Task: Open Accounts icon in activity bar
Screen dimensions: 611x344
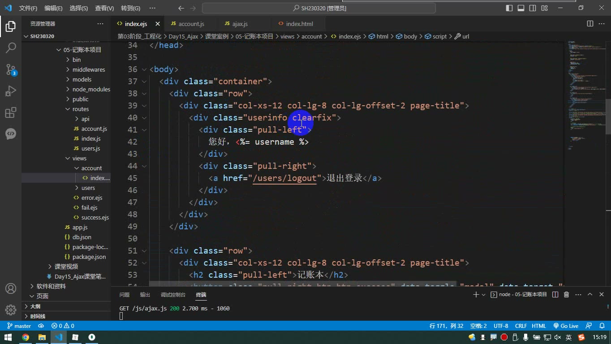Action: point(11,288)
